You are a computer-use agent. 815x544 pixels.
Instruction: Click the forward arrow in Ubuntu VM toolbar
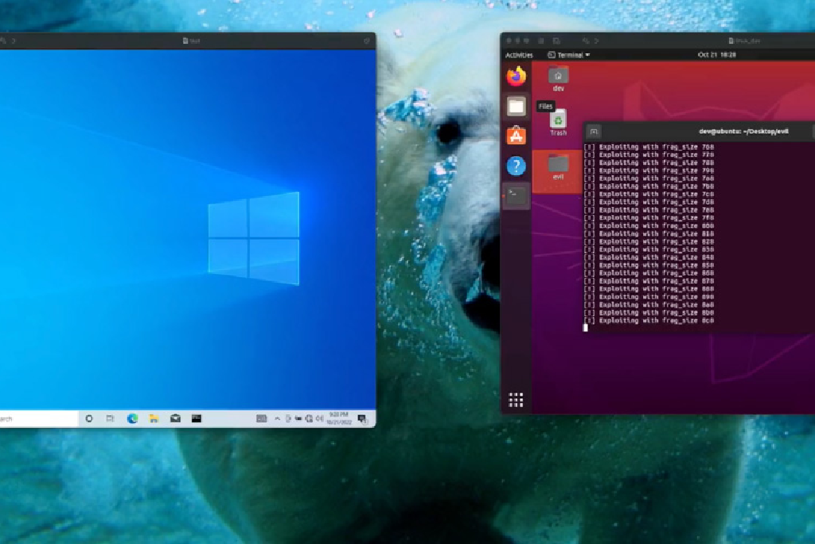[597, 41]
